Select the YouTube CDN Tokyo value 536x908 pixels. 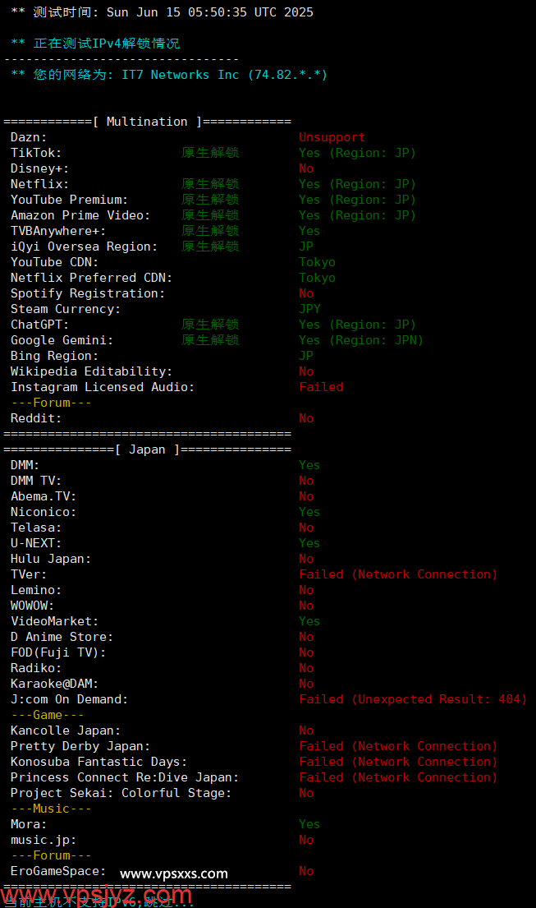[317, 262]
